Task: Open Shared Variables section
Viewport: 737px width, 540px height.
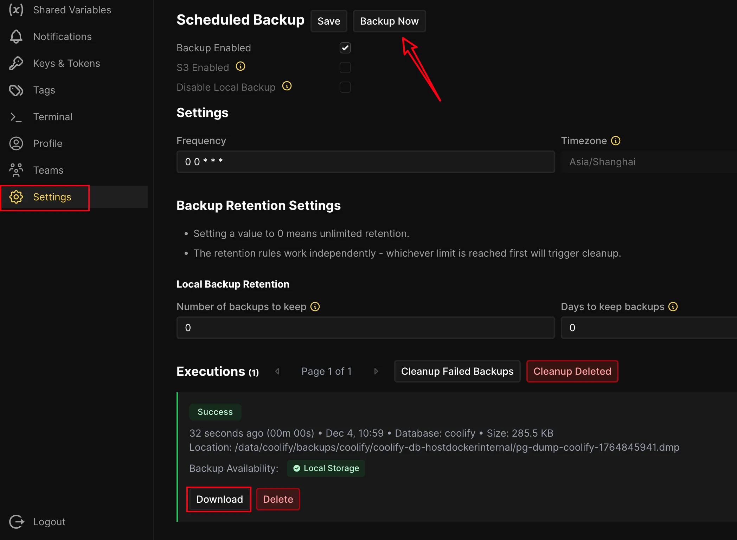Action: click(x=71, y=10)
